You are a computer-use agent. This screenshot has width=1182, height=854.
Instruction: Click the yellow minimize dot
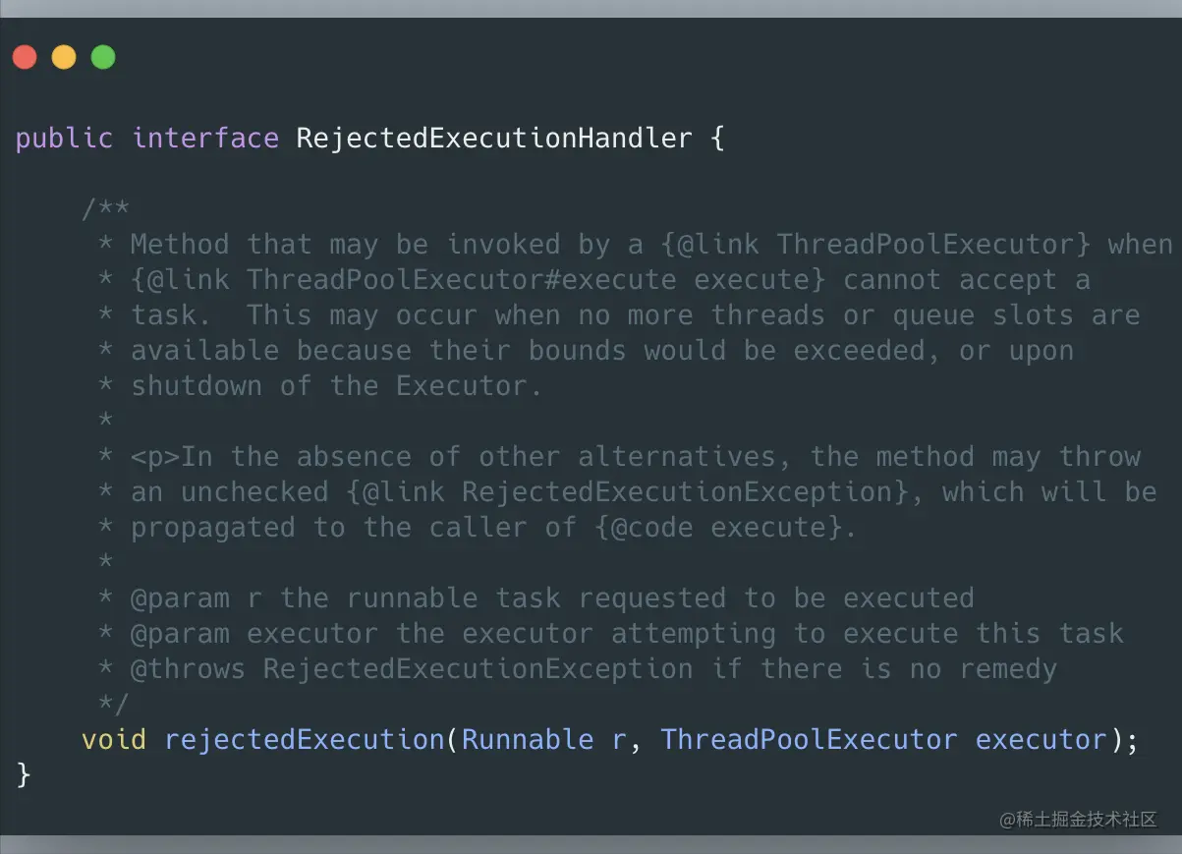pos(64,57)
